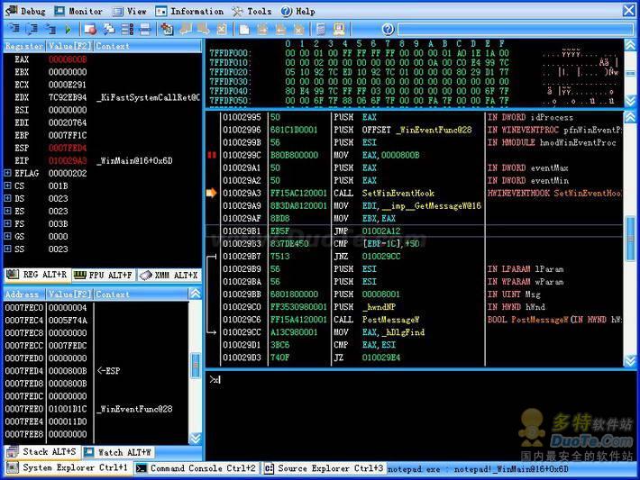Click the grayed clear bookmarks icon
The width and height of the screenshot is (640, 480).
point(221,29)
